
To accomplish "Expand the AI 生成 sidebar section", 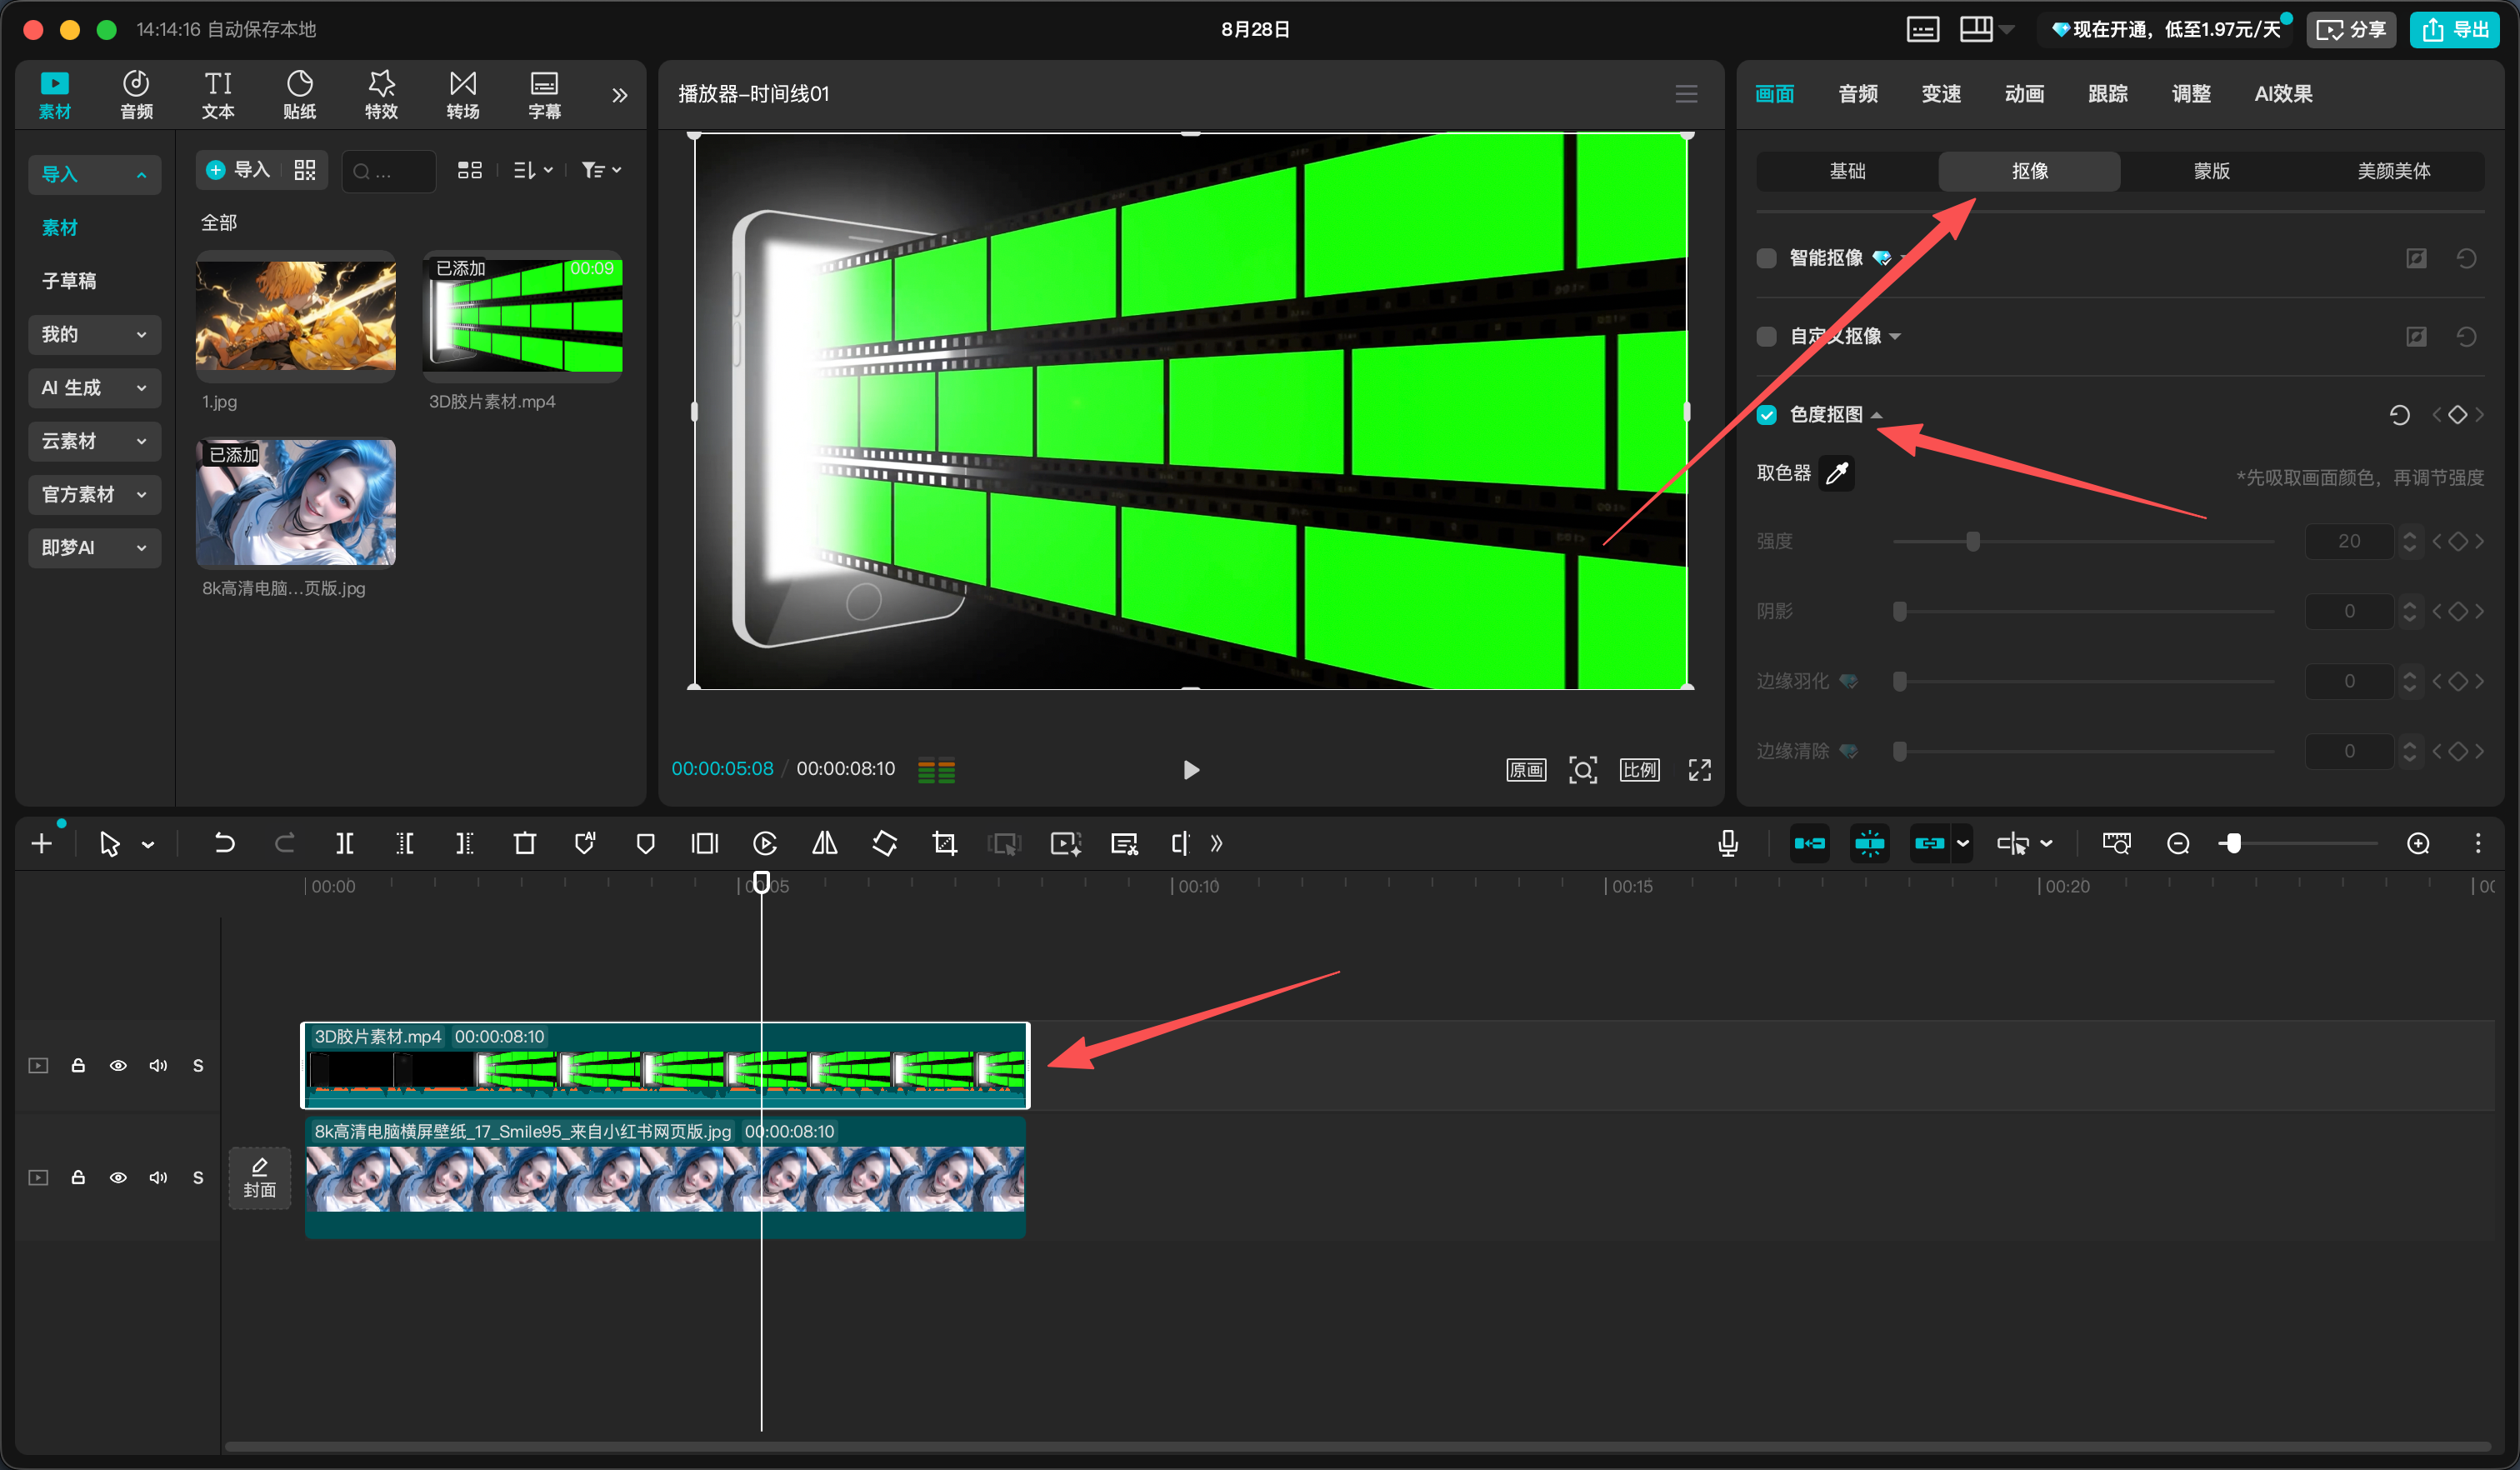I will pos(94,387).
